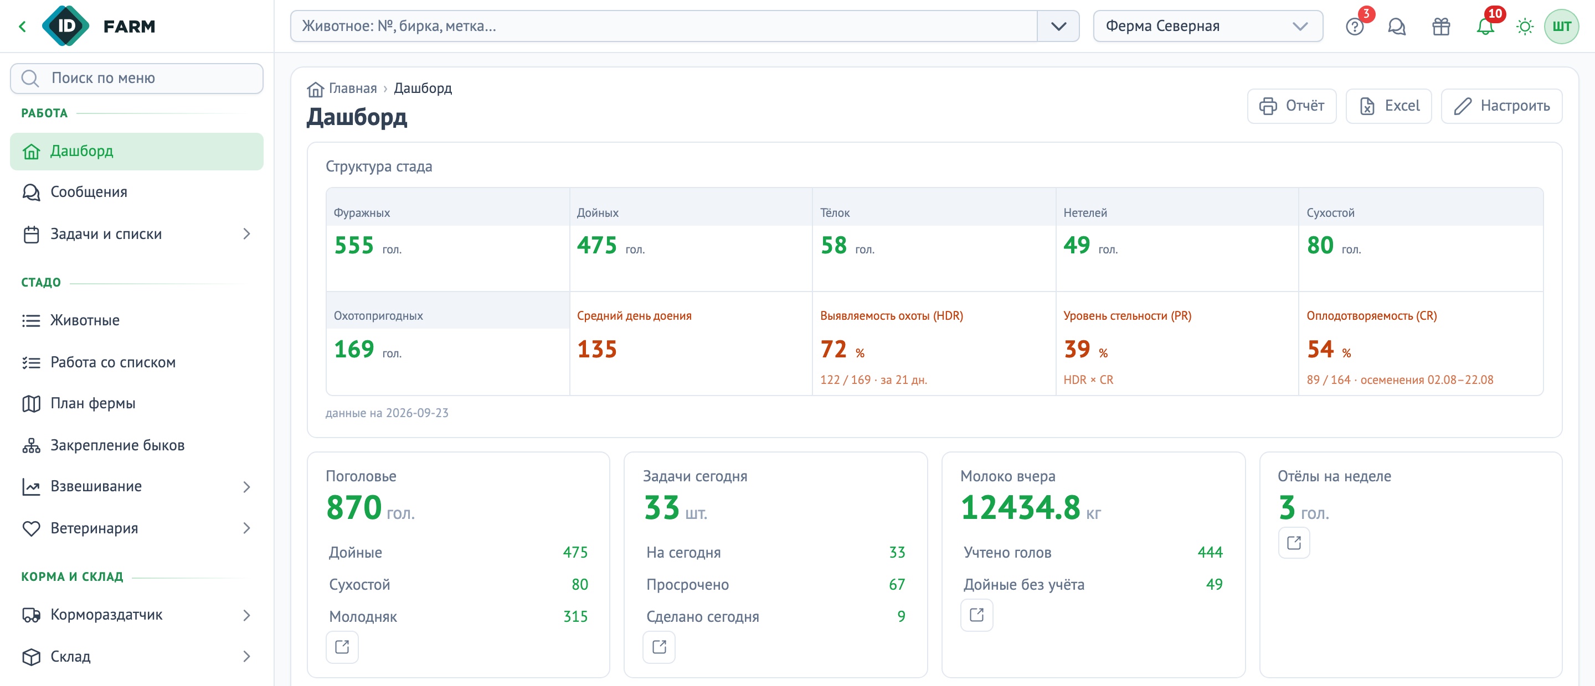Click Уровень стельности (PR) 39% cell

[1176, 344]
